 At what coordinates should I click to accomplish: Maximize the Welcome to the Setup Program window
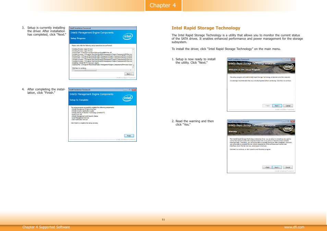coord(288,59)
